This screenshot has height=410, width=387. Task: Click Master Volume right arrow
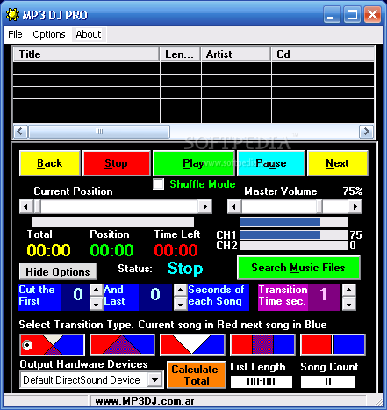tap(355, 207)
